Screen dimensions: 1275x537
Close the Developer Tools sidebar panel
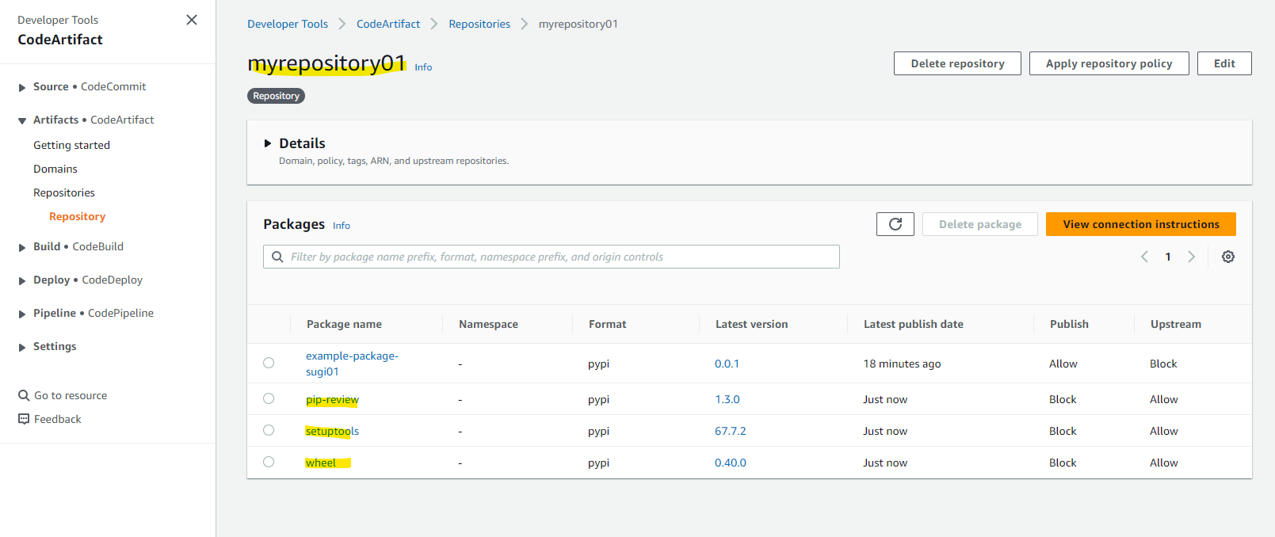(x=192, y=20)
